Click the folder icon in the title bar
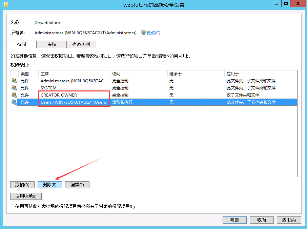This screenshot has height=229, width=307. coord(6,5)
